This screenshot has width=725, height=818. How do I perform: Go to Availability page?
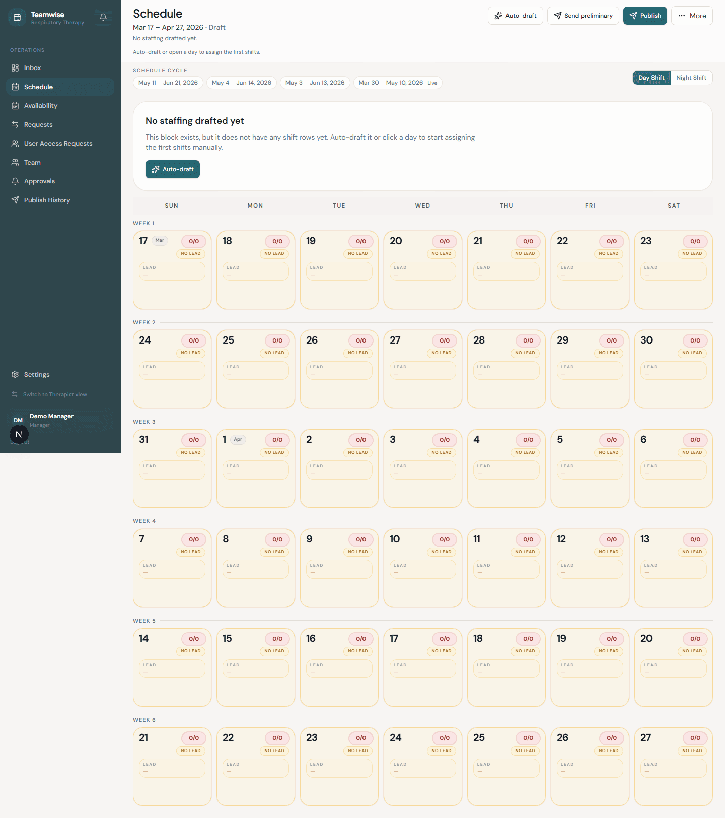tap(60, 106)
